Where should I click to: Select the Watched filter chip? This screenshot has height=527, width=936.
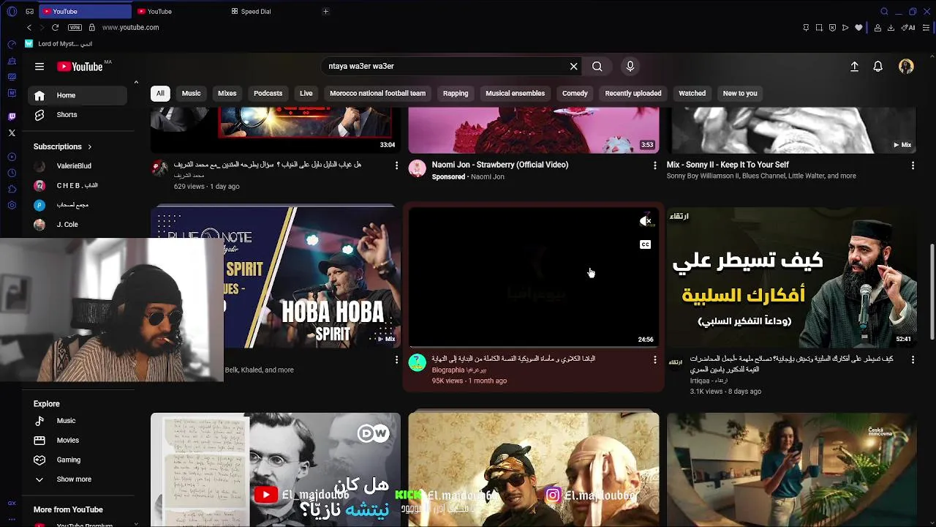[692, 93]
